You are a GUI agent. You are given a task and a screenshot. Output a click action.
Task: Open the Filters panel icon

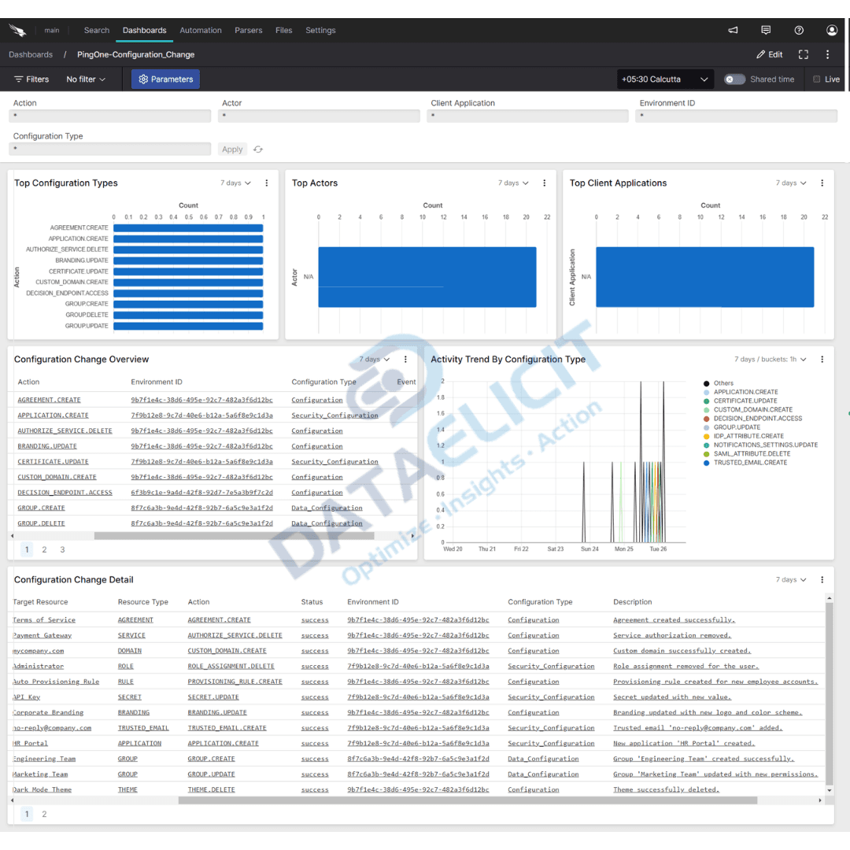coord(20,79)
